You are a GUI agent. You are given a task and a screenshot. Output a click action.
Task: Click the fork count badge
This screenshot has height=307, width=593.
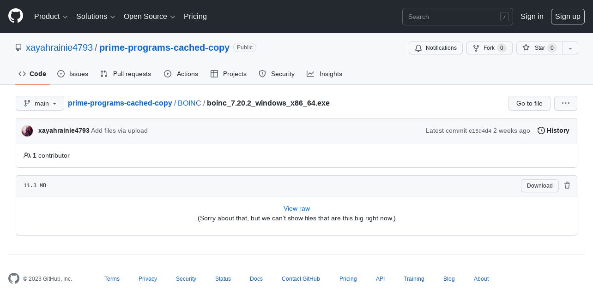(x=502, y=48)
